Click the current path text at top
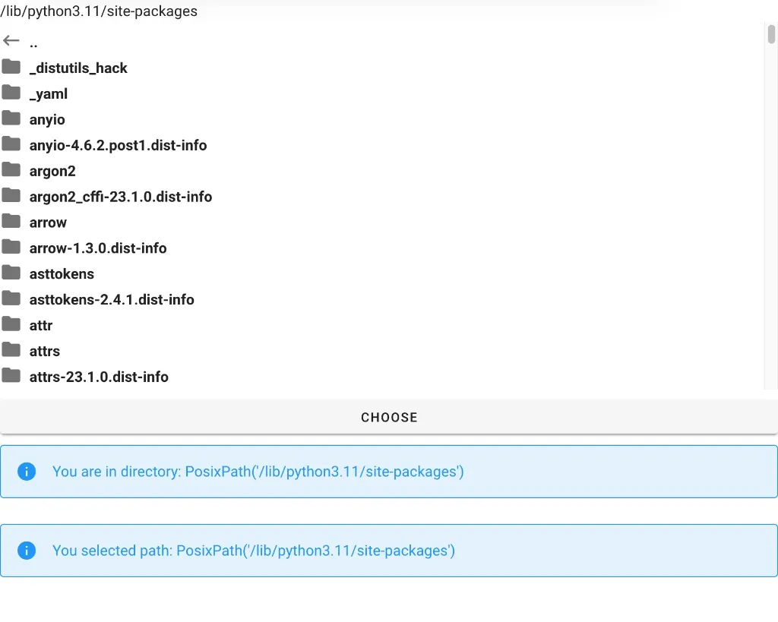 point(99,11)
